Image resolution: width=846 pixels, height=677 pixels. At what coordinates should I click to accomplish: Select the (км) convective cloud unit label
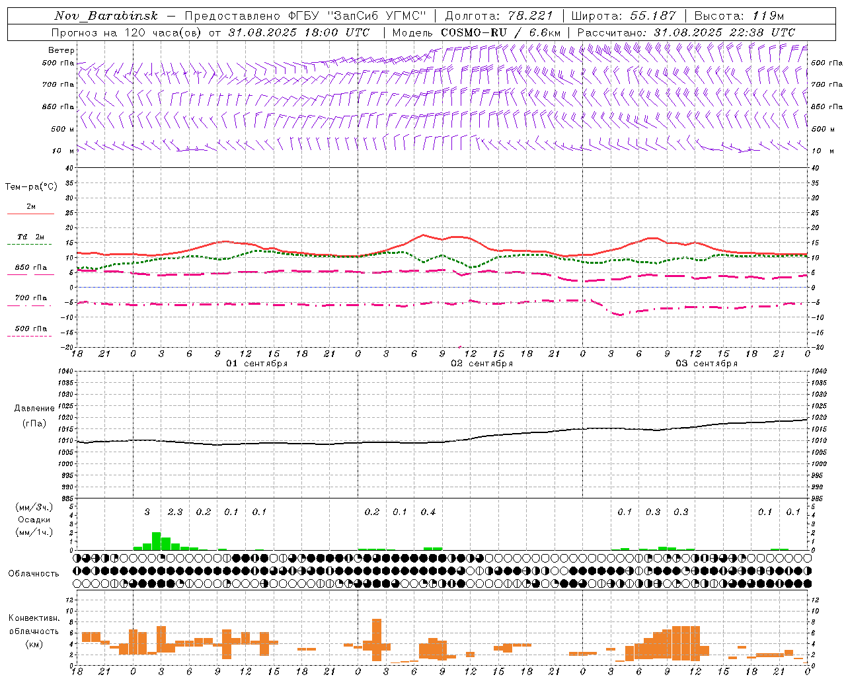(x=34, y=644)
